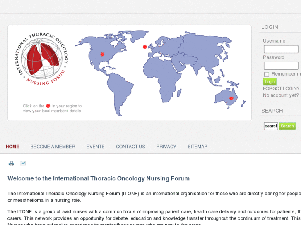Open the Become a Member menu item
301x225 pixels.
53,147
